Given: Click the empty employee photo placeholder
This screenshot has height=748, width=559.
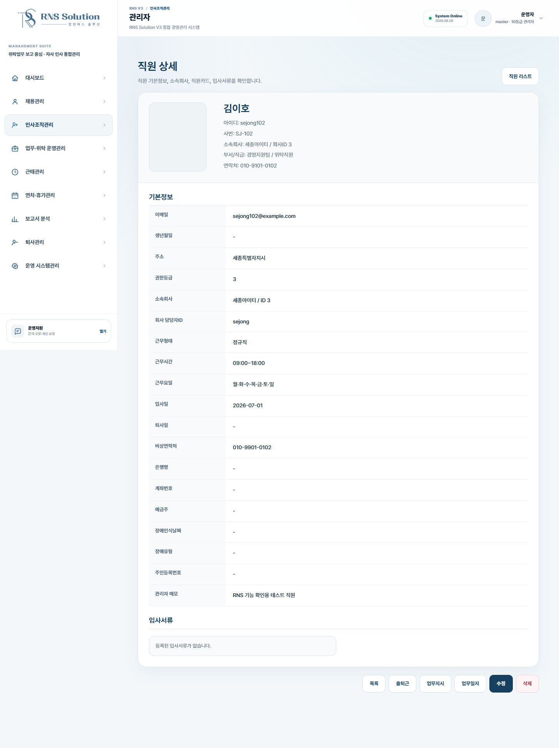Looking at the screenshot, I should click(178, 137).
